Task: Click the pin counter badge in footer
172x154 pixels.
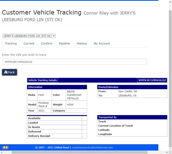Action: click(5, 147)
